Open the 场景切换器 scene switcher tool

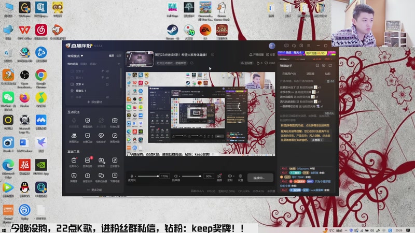[101, 178]
